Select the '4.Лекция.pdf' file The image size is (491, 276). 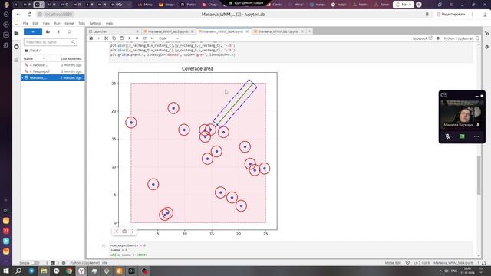(x=53, y=71)
